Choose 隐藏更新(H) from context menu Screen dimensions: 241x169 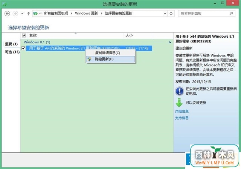[x=110, y=59]
